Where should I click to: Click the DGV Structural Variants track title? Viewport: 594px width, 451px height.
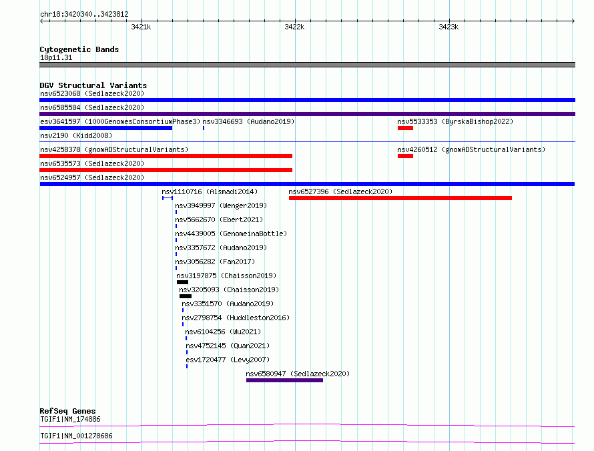[x=93, y=85]
